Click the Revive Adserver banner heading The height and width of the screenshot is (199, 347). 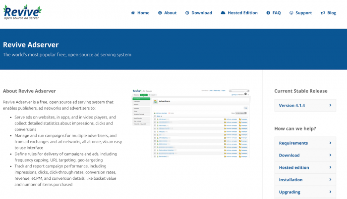(x=31, y=45)
